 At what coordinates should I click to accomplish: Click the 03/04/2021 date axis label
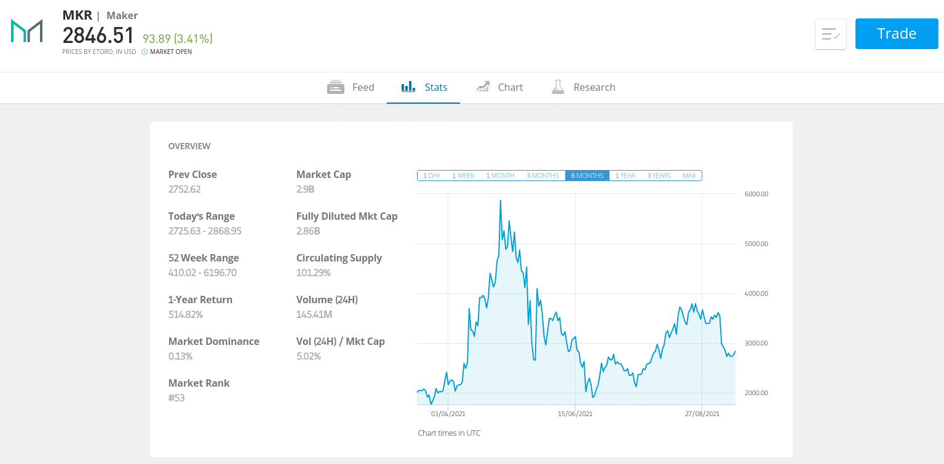tap(448, 414)
